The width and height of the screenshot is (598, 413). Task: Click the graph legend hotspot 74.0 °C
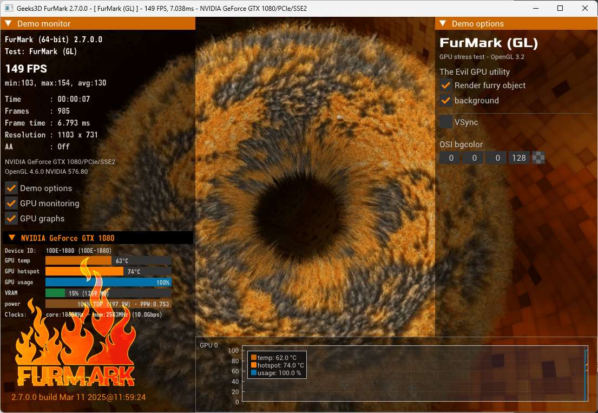(x=277, y=365)
